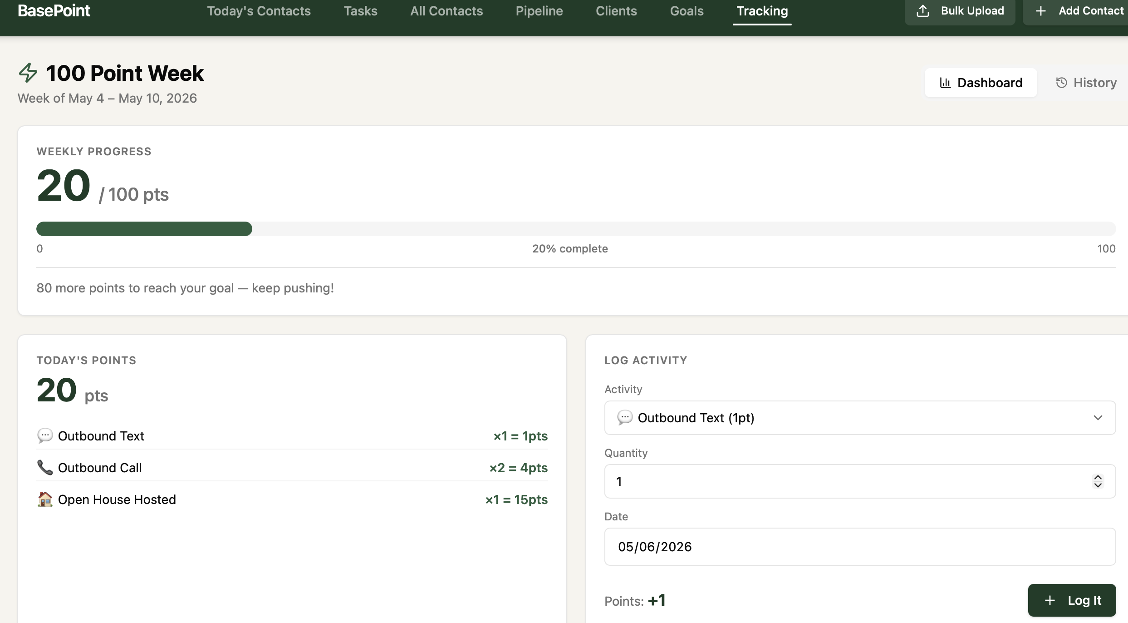Click the Open House Hosted row label

(x=117, y=499)
